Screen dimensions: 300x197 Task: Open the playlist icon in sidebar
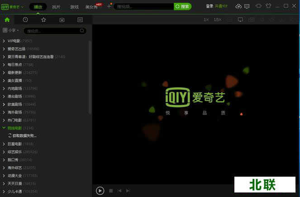tap(80, 19)
